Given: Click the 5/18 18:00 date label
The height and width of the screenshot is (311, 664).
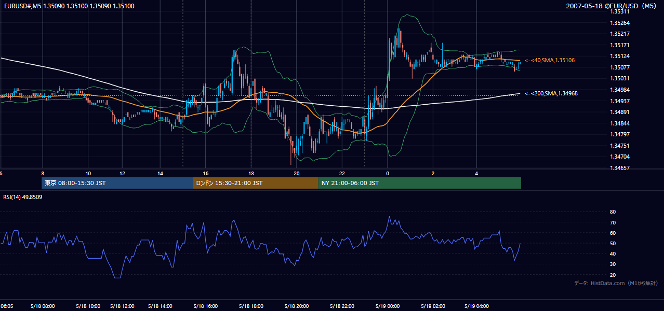Looking at the screenshot, I should [x=250, y=306].
